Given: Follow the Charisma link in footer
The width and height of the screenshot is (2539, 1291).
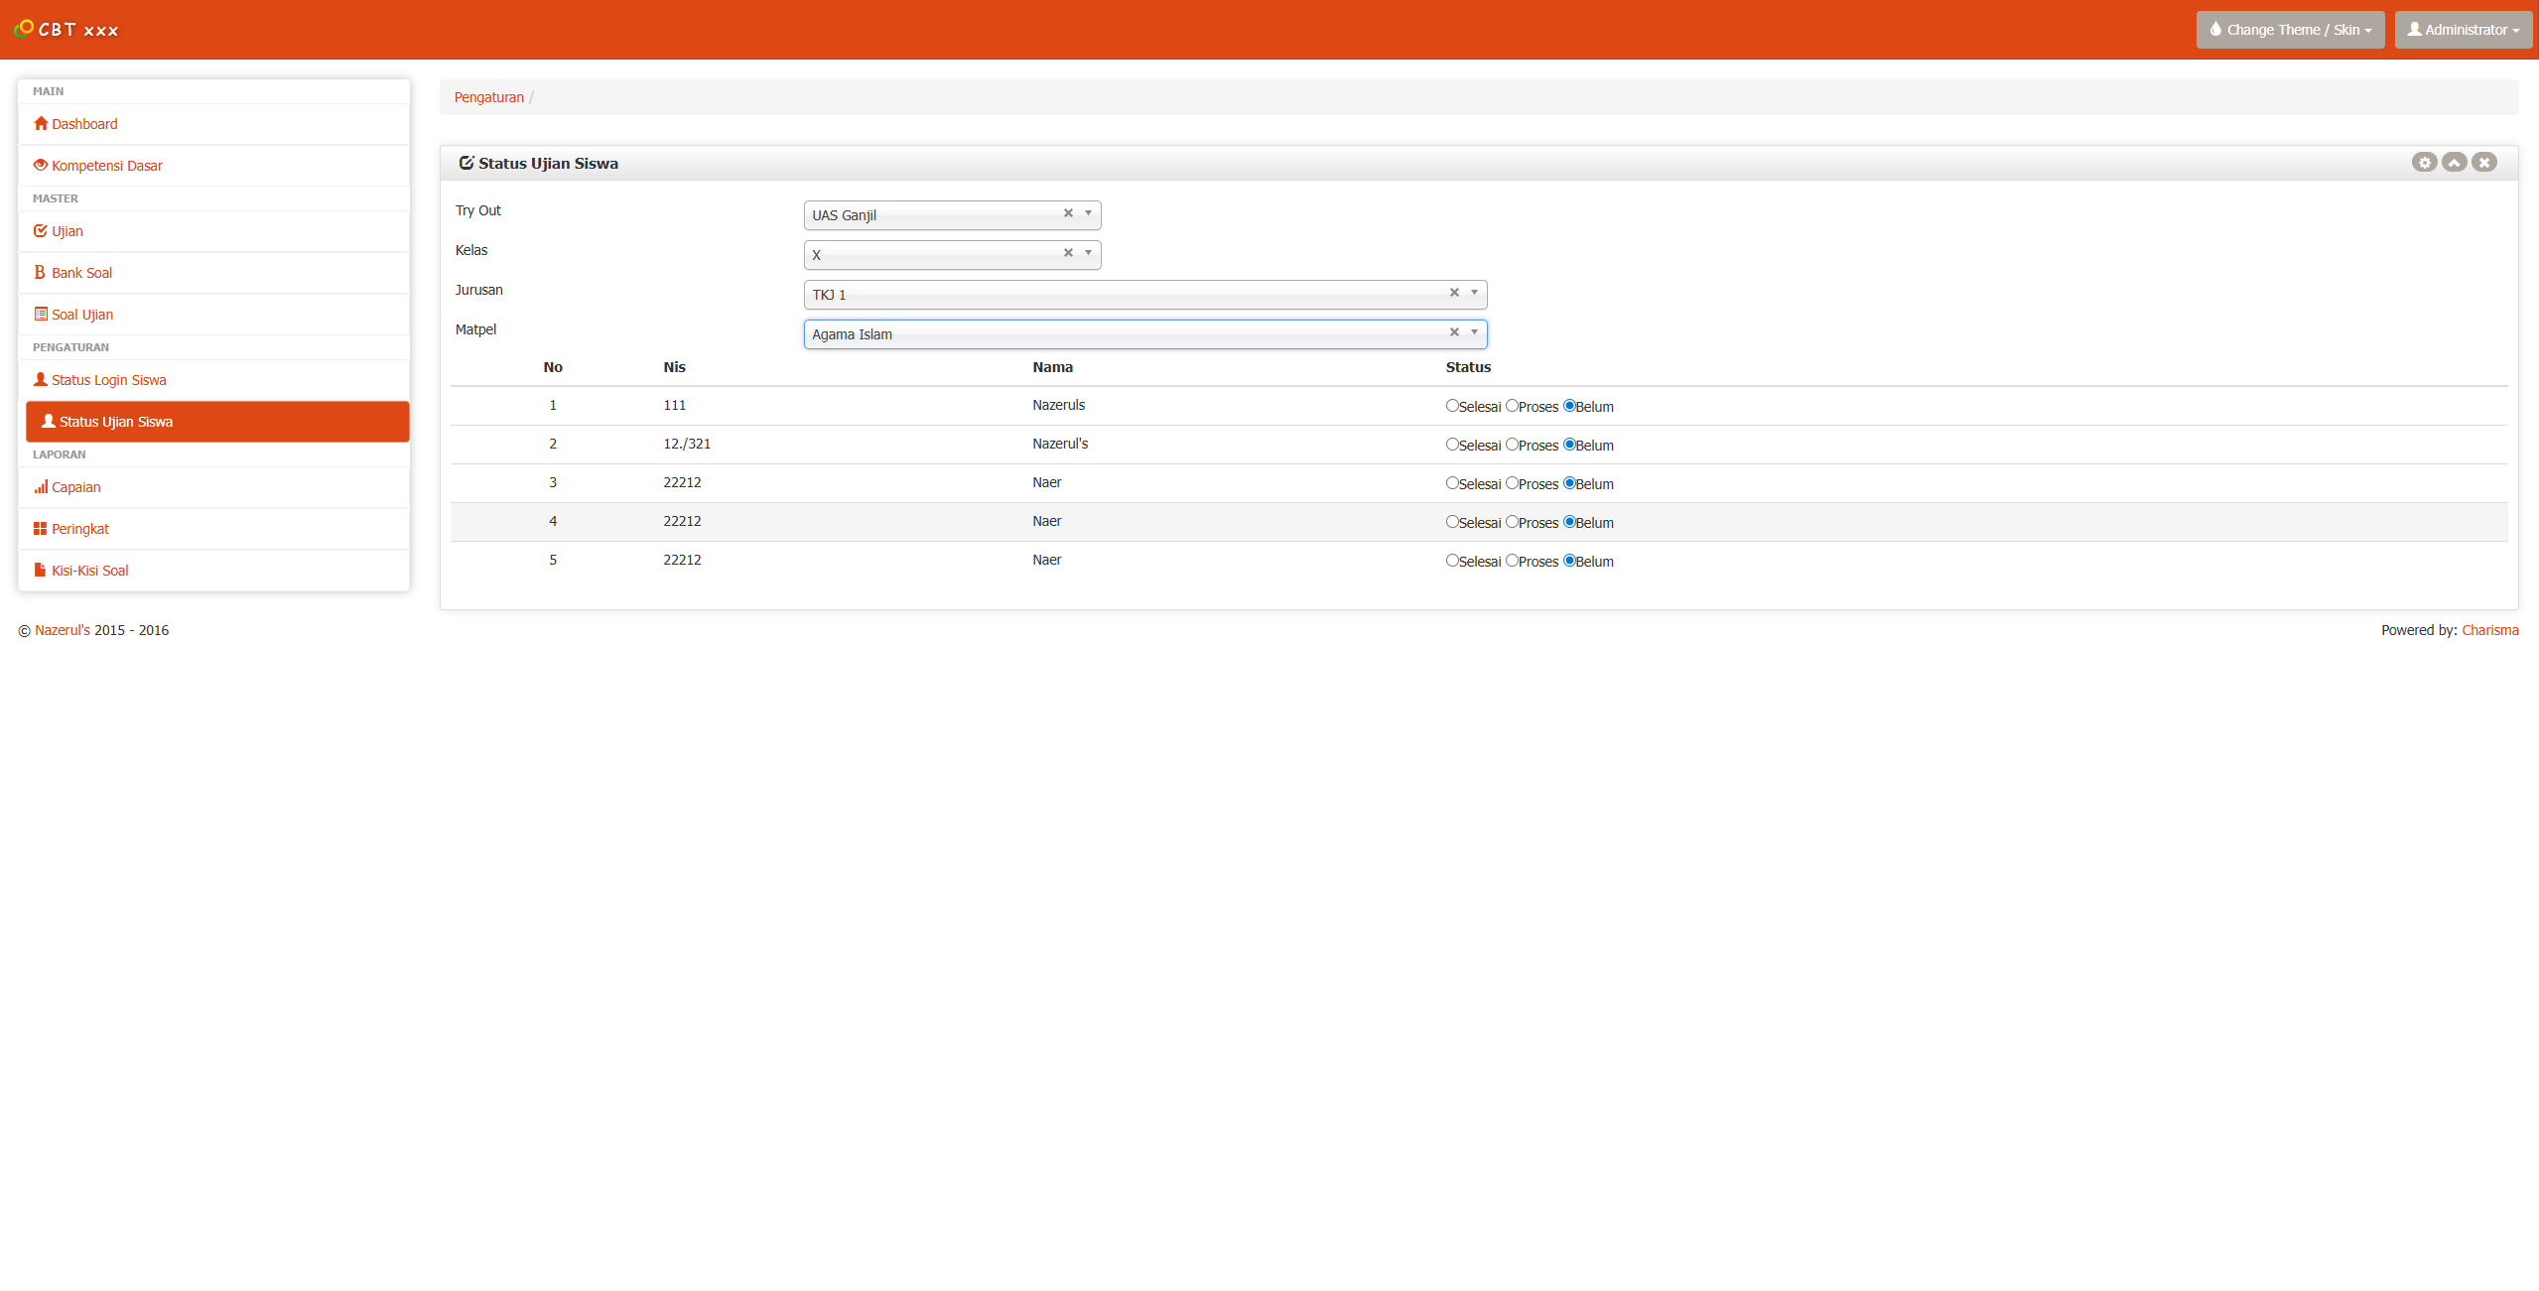Looking at the screenshot, I should coord(2489,629).
